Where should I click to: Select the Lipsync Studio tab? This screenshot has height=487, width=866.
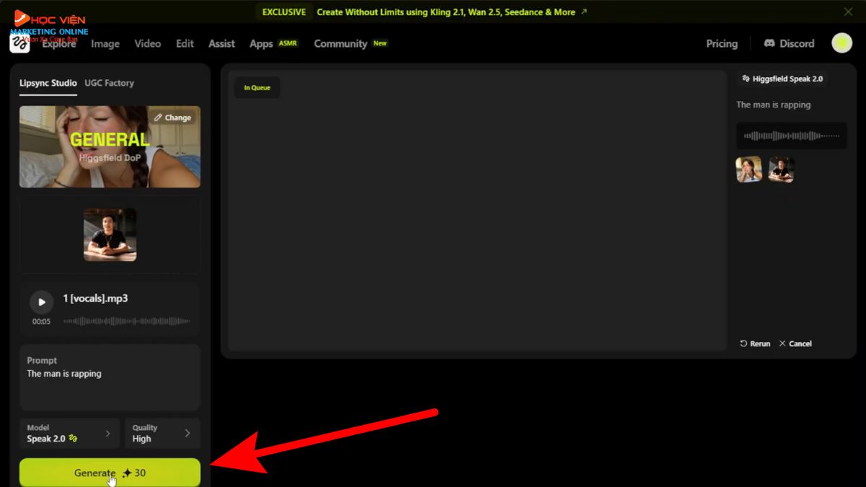pyautogui.click(x=48, y=83)
